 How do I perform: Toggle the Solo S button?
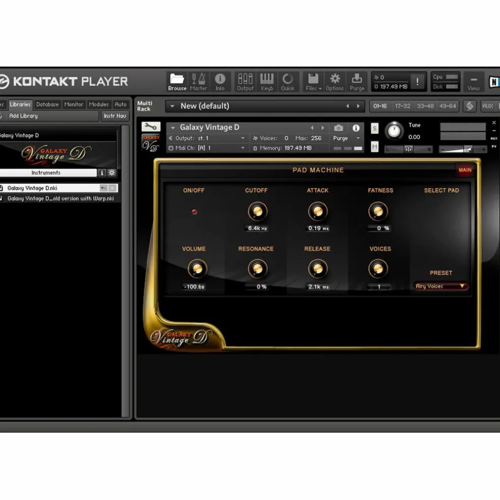[374, 128]
